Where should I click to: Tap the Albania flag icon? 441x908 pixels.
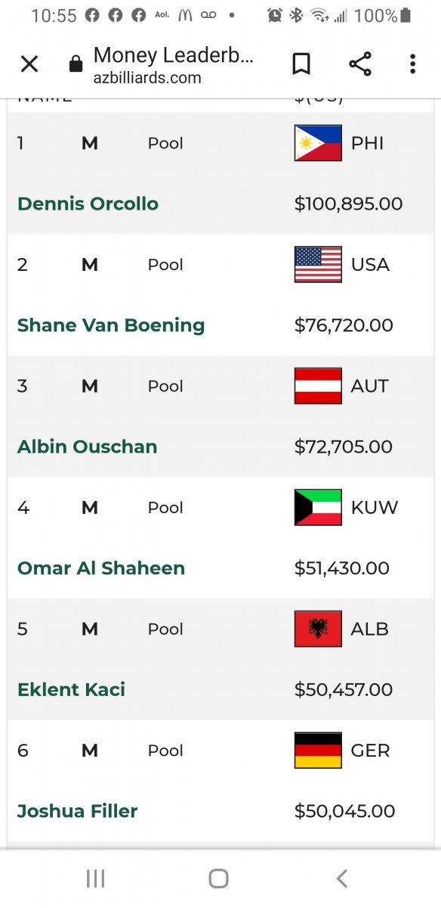pyautogui.click(x=318, y=629)
